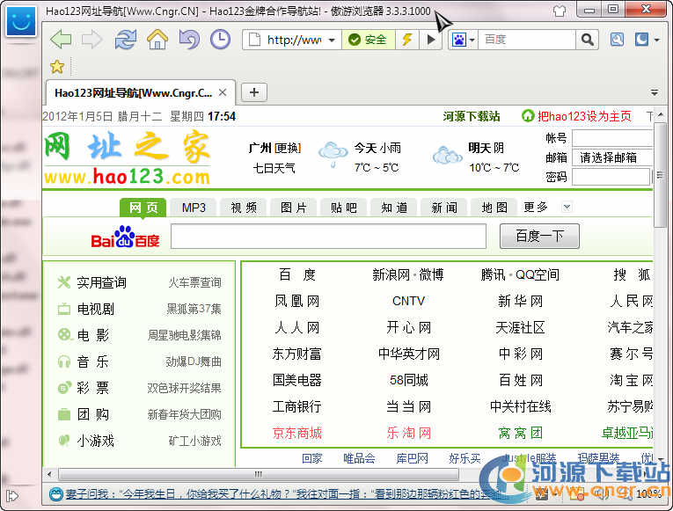
Task: Click the vertical scrollbar thumb
Action: tap(660, 175)
